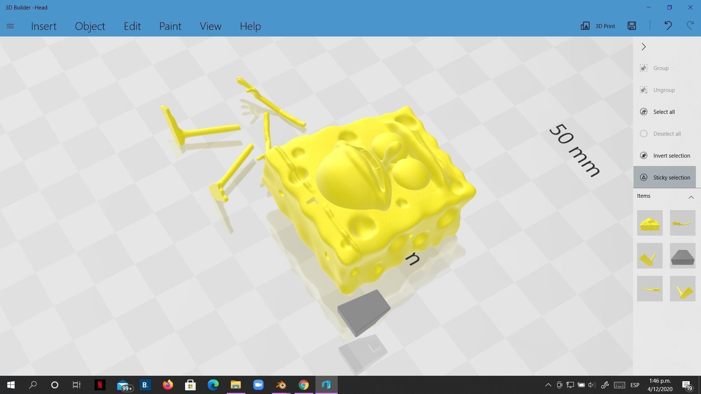Open Firefox from the taskbar

point(168,385)
